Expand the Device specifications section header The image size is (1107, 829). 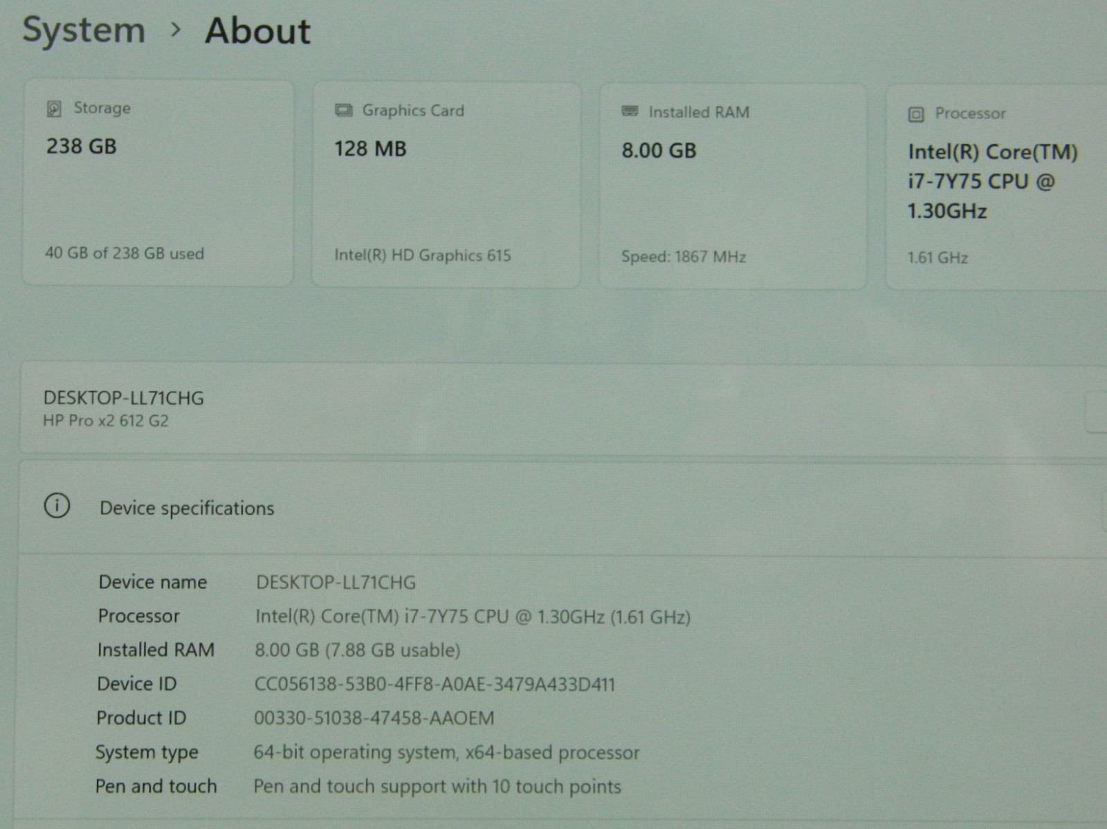pyautogui.click(x=563, y=508)
